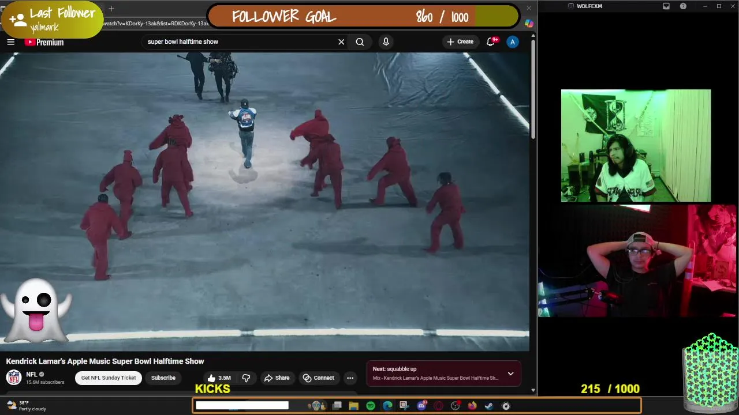
Task: Open Snipping Tool from taskbar
Action: coord(404,406)
